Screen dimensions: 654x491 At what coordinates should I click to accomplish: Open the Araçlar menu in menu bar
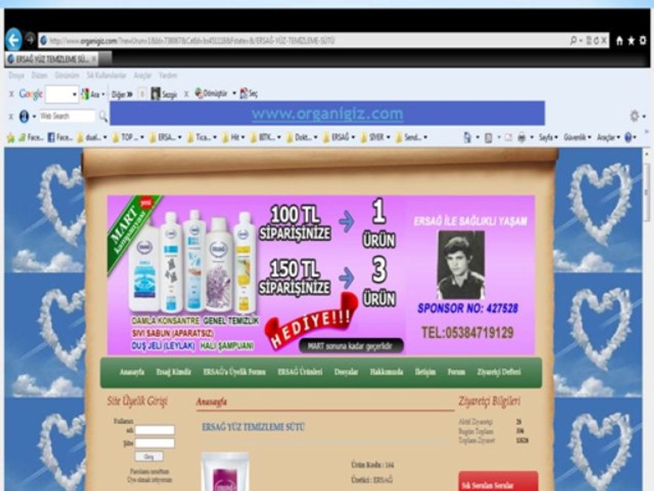tap(142, 76)
